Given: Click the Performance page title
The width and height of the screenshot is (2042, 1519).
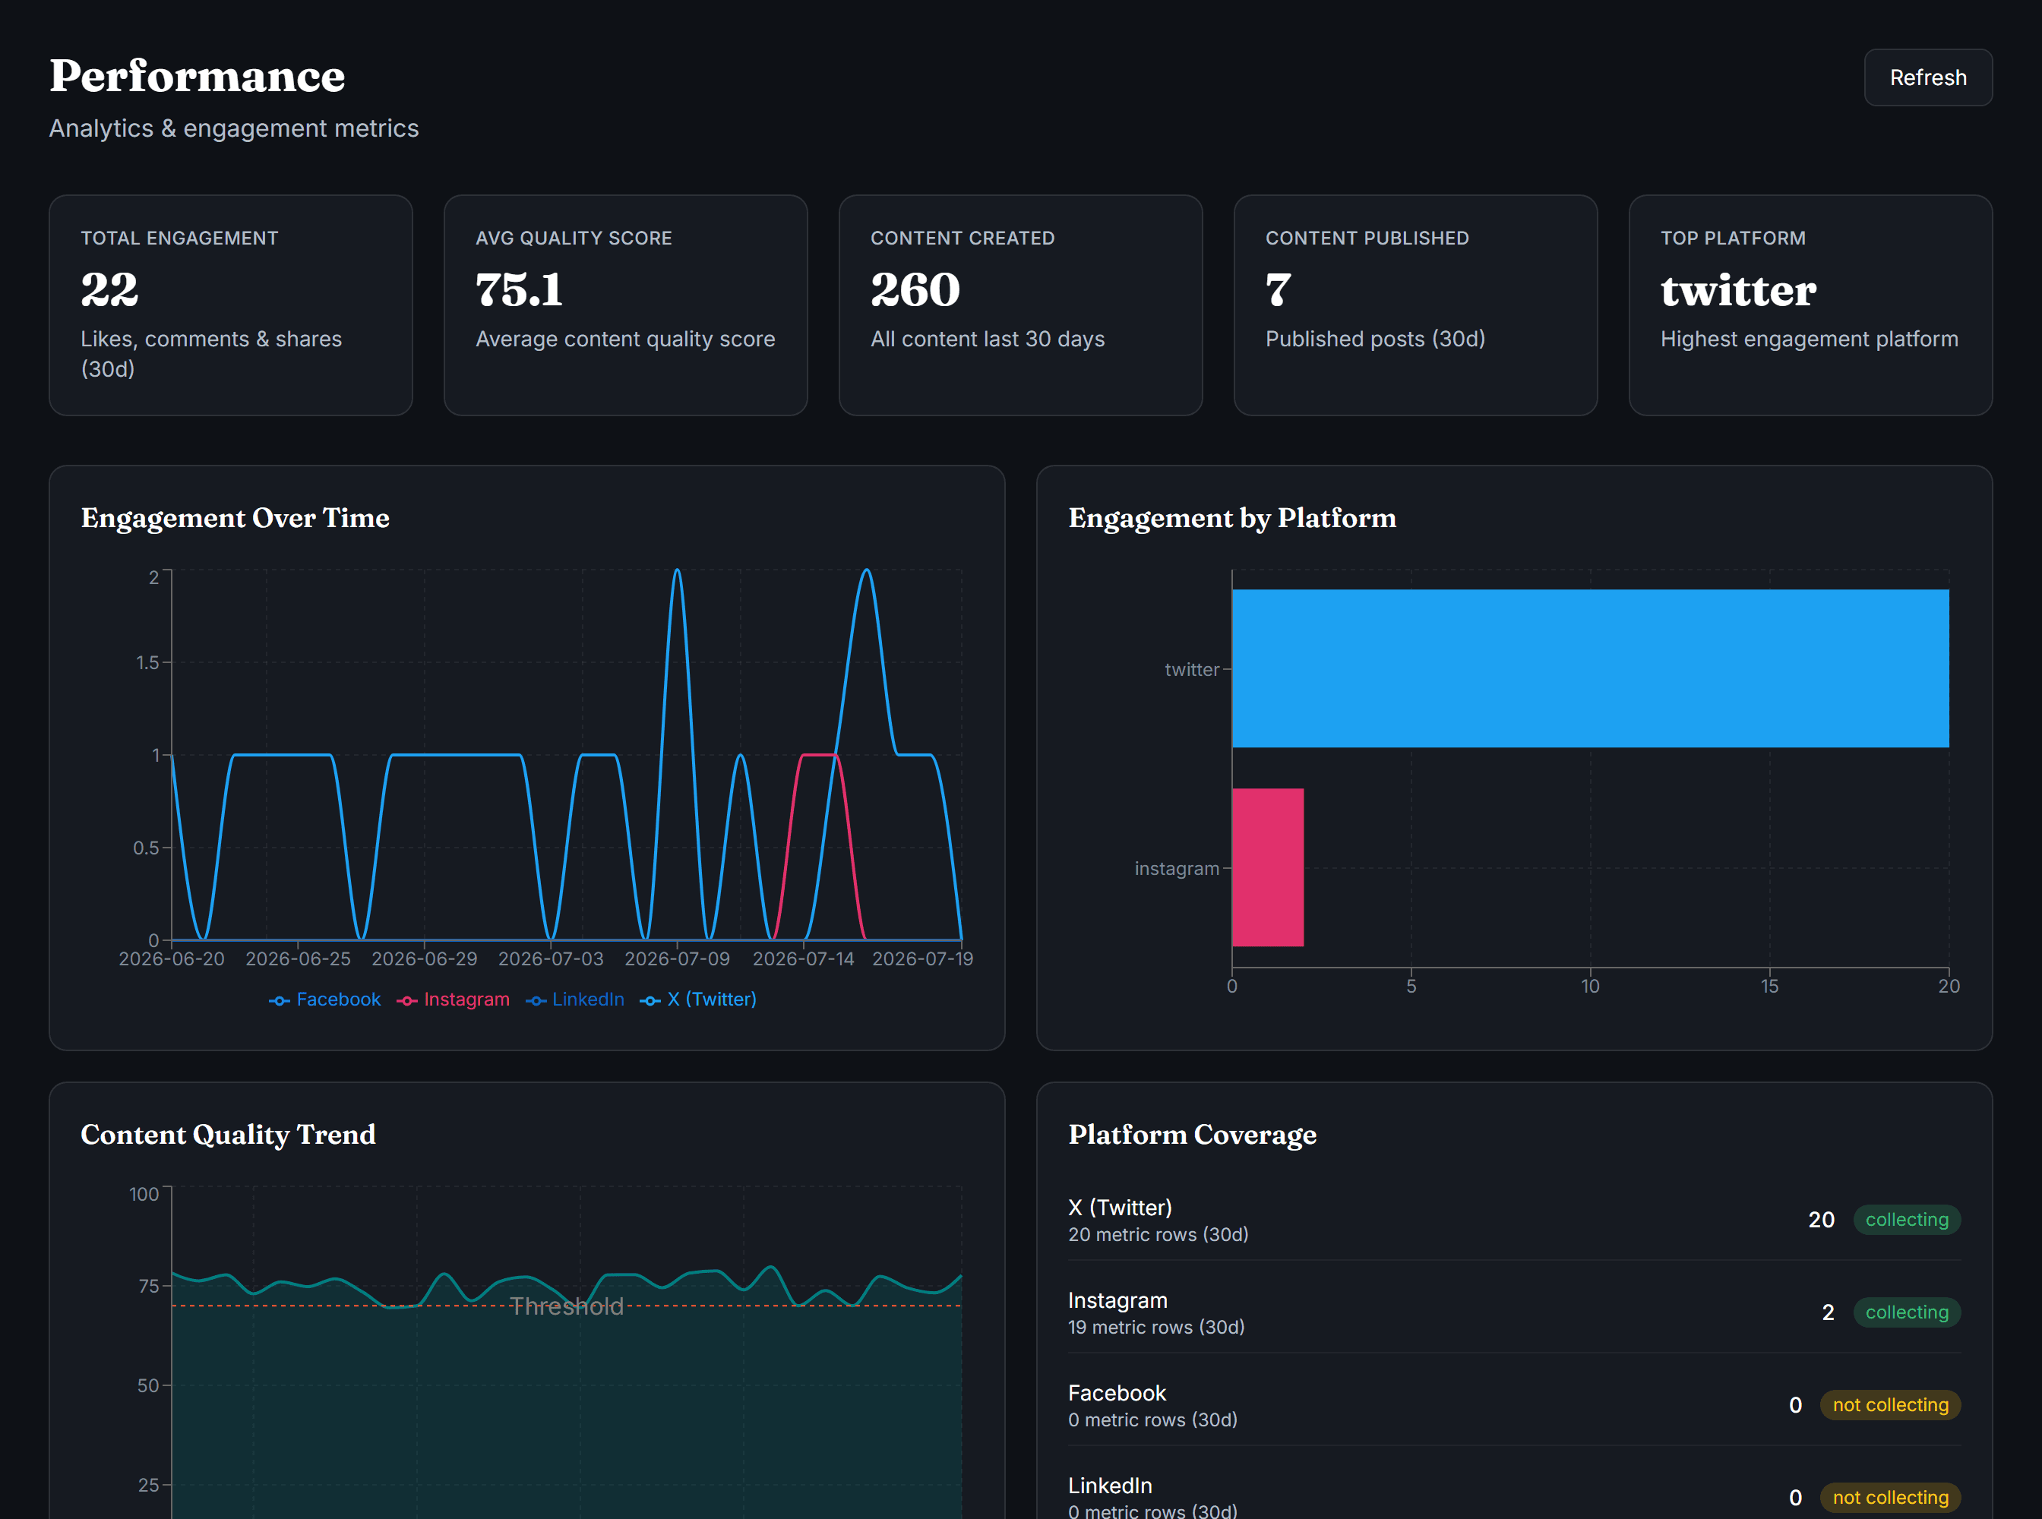Looking at the screenshot, I should tap(197, 75).
